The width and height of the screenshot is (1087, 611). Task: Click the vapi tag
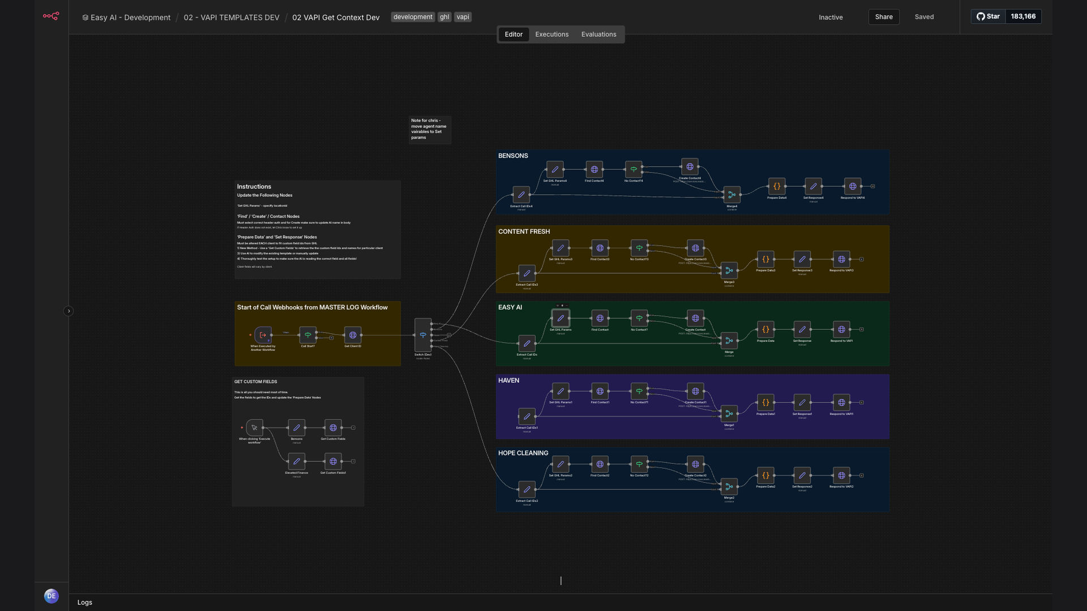(463, 17)
